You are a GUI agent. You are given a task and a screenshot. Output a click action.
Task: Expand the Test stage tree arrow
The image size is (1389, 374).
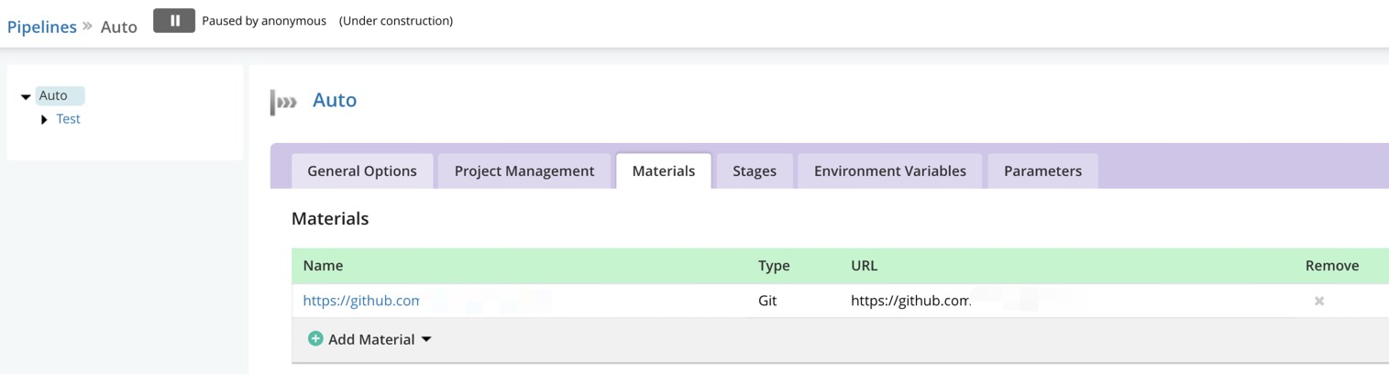pyautogui.click(x=44, y=119)
